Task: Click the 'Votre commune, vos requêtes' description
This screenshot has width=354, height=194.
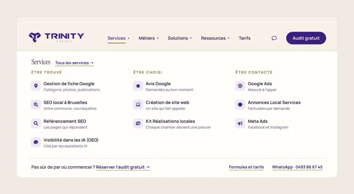Action: 70,108
